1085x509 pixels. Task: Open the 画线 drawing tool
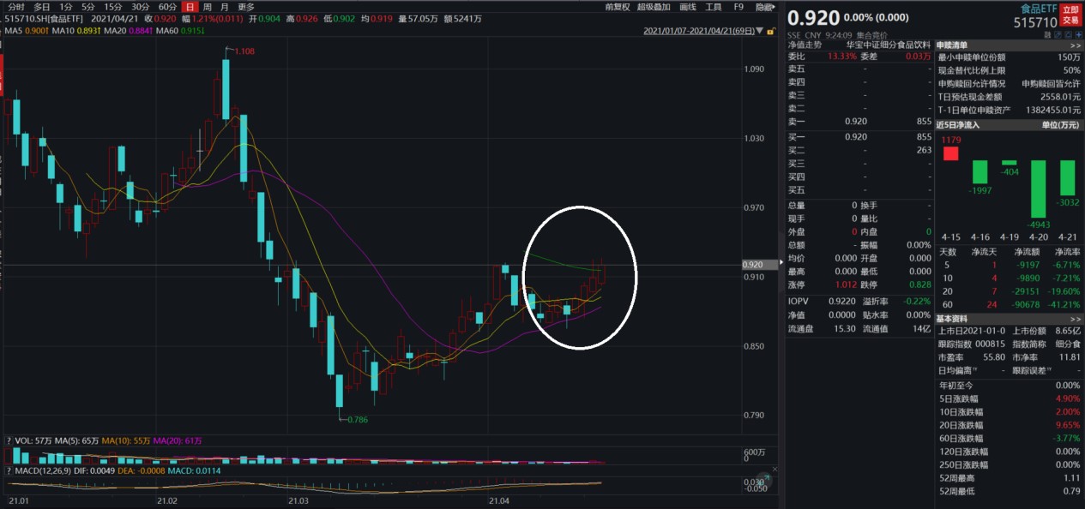tap(687, 7)
